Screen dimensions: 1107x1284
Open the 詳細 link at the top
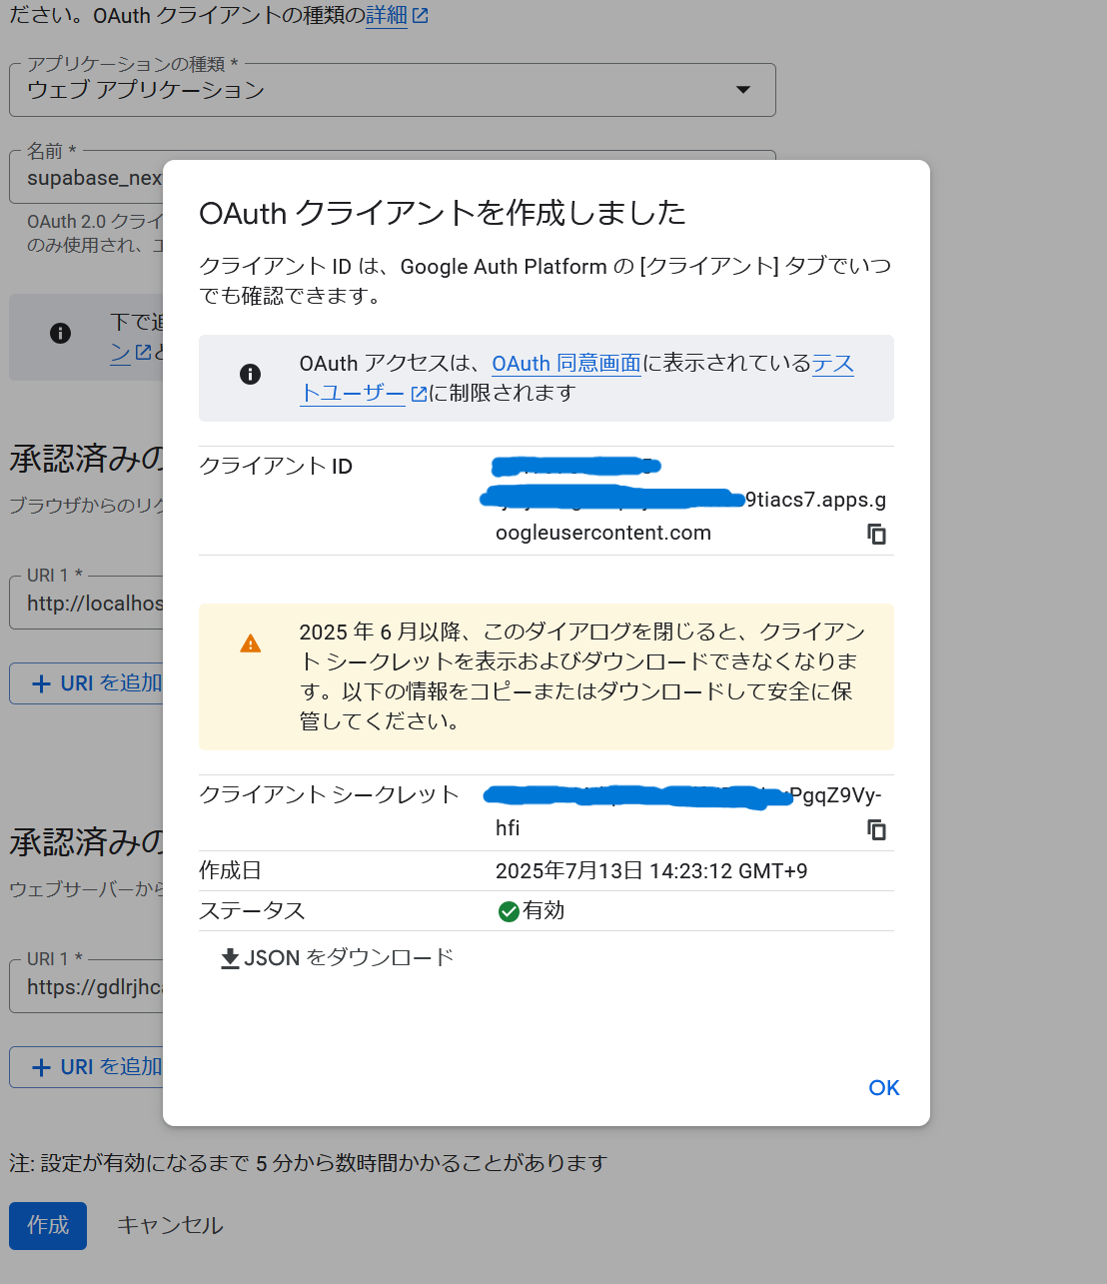(386, 16)
